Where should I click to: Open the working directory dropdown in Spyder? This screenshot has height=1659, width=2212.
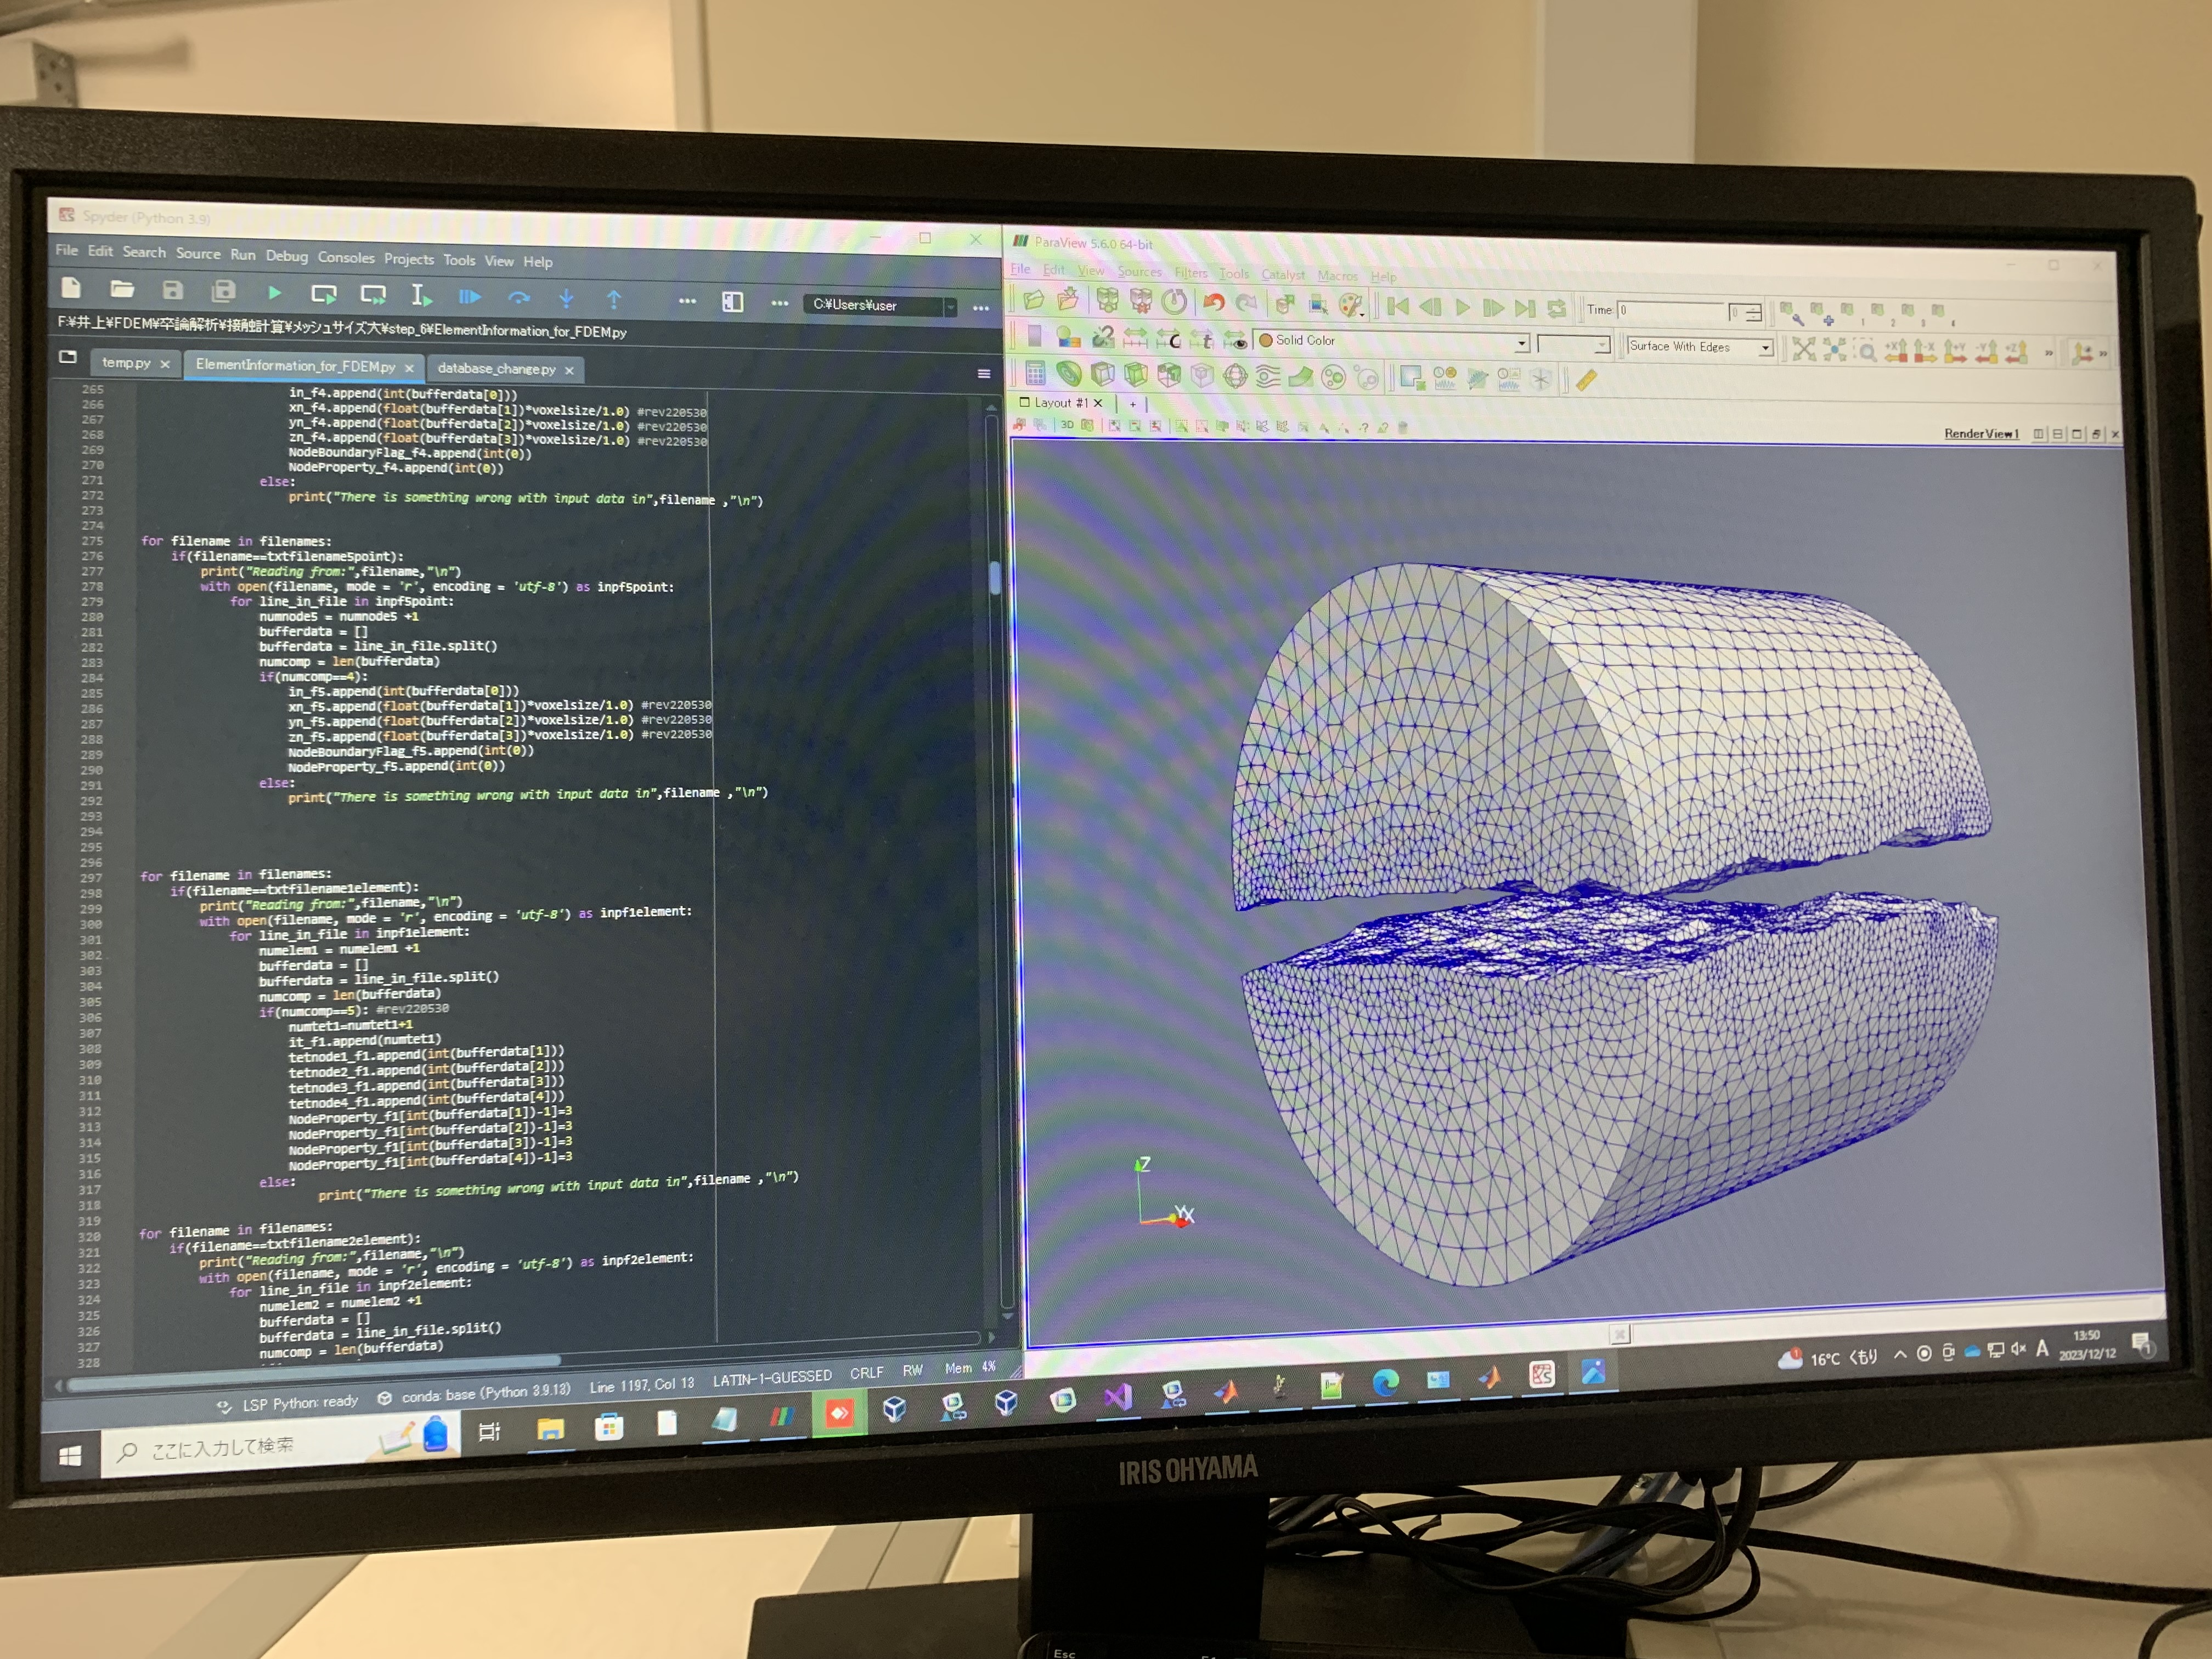(950, 307)
